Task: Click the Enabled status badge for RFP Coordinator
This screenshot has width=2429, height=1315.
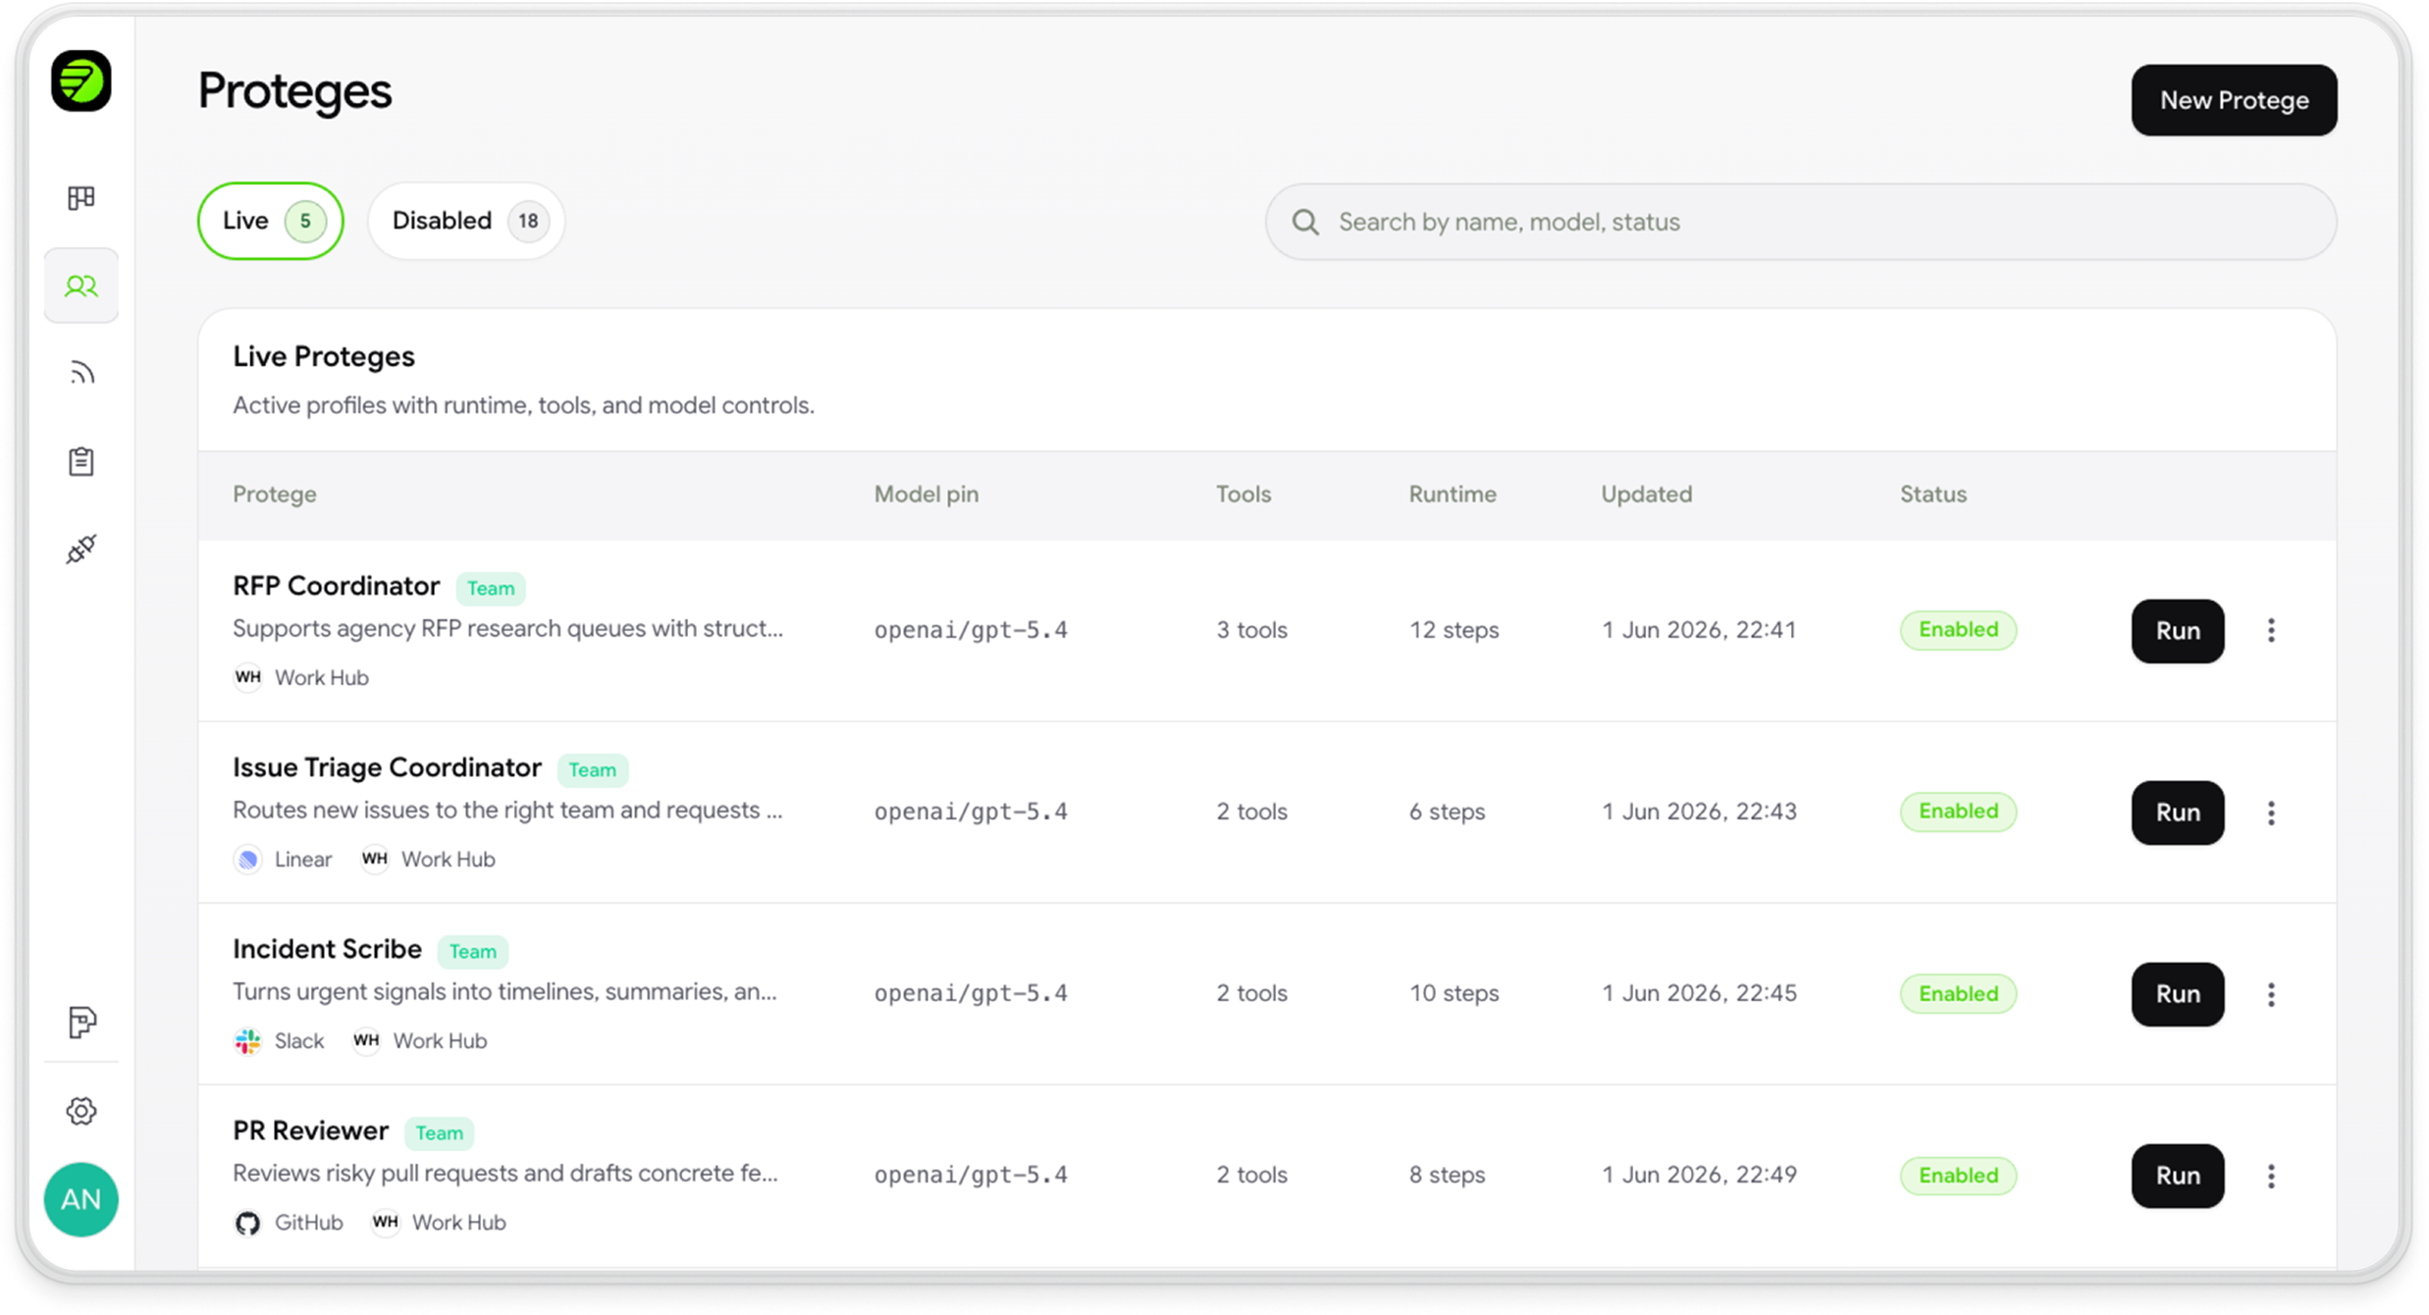Action: [x=1958, y=630]
